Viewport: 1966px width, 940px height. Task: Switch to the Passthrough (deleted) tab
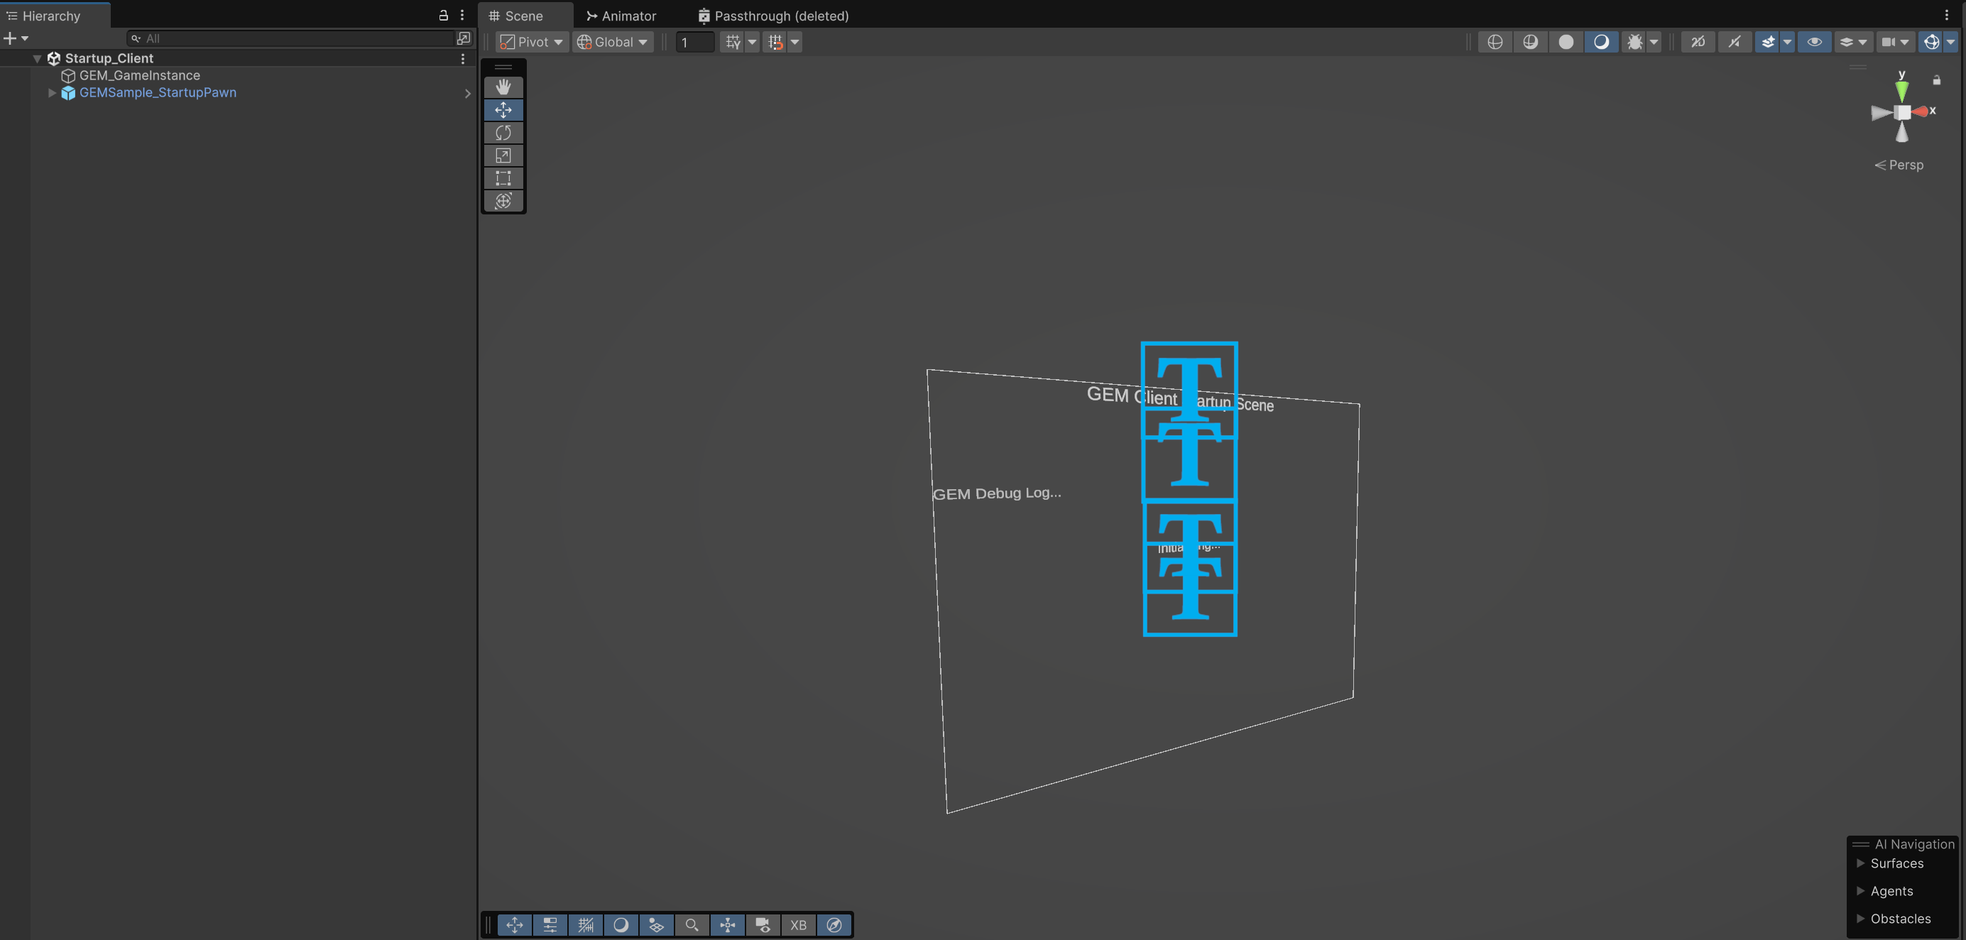[773, 16]
